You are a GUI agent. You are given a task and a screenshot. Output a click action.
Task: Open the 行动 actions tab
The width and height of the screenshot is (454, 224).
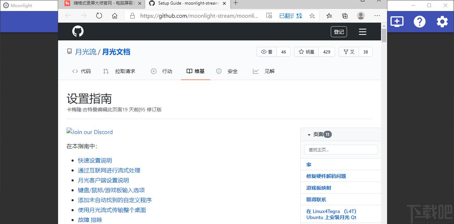pos(161,71)
